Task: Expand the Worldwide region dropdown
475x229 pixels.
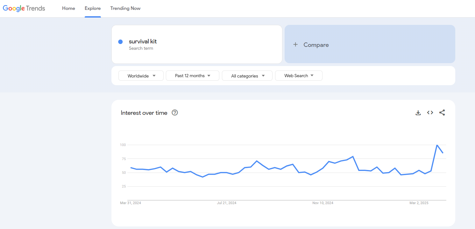Action: 141,76
